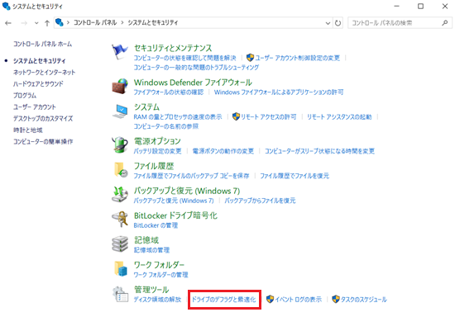Expand the address bar history dropdown
The height and width of the screenshot is (317, 455).
tap(328, 23)
